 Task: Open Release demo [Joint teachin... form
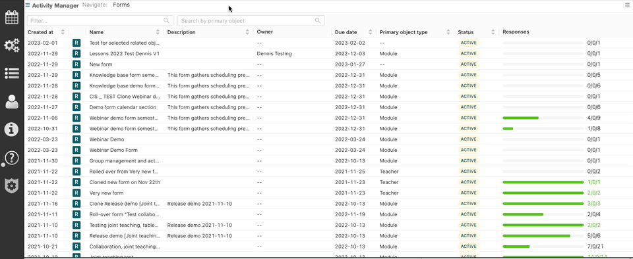pos(125,236)
